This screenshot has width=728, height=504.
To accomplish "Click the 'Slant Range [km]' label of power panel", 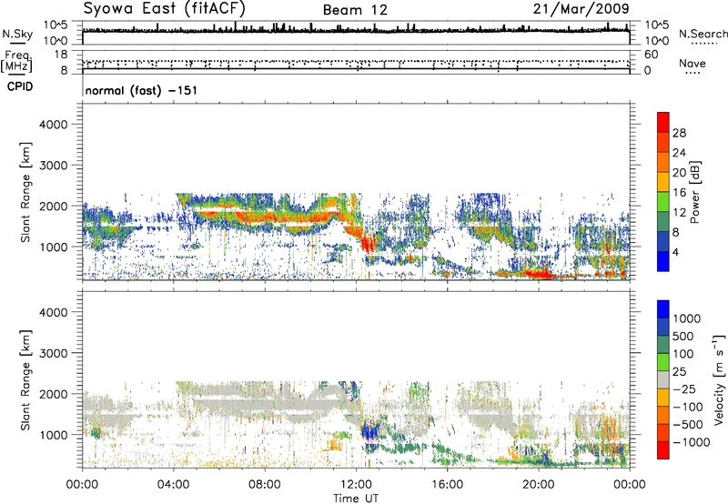I will point(25,192).
